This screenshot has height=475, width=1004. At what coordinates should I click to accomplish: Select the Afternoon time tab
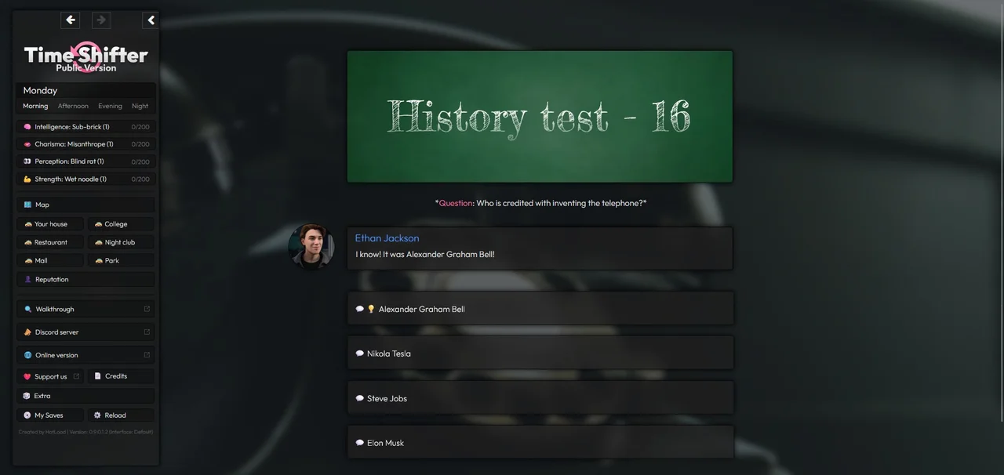pos(73,106)
